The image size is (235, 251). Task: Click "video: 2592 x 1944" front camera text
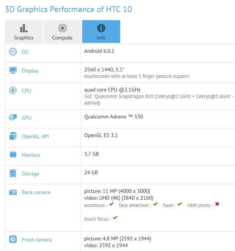(x=106, y=245)
